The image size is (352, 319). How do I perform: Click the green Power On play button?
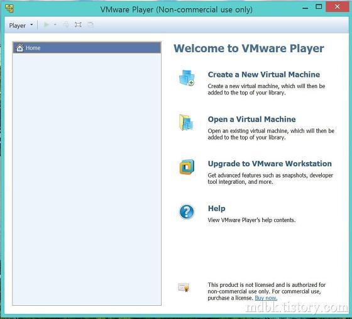click(47, 25)
